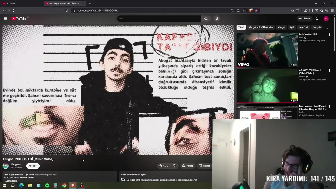Launch Microsoft Edge from taskbar
The width and height of the screenshot is (336, 189).
click(21, 186)
